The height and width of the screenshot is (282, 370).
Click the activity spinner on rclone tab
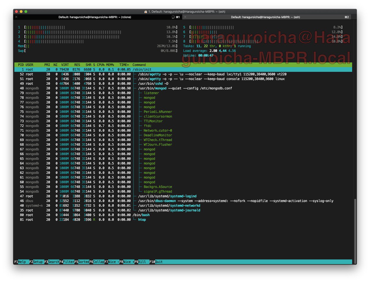click(x=173, y=17)
